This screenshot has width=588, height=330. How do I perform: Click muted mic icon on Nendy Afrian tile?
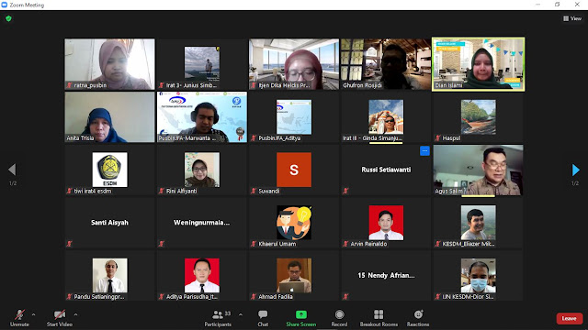tap(345, 297)
